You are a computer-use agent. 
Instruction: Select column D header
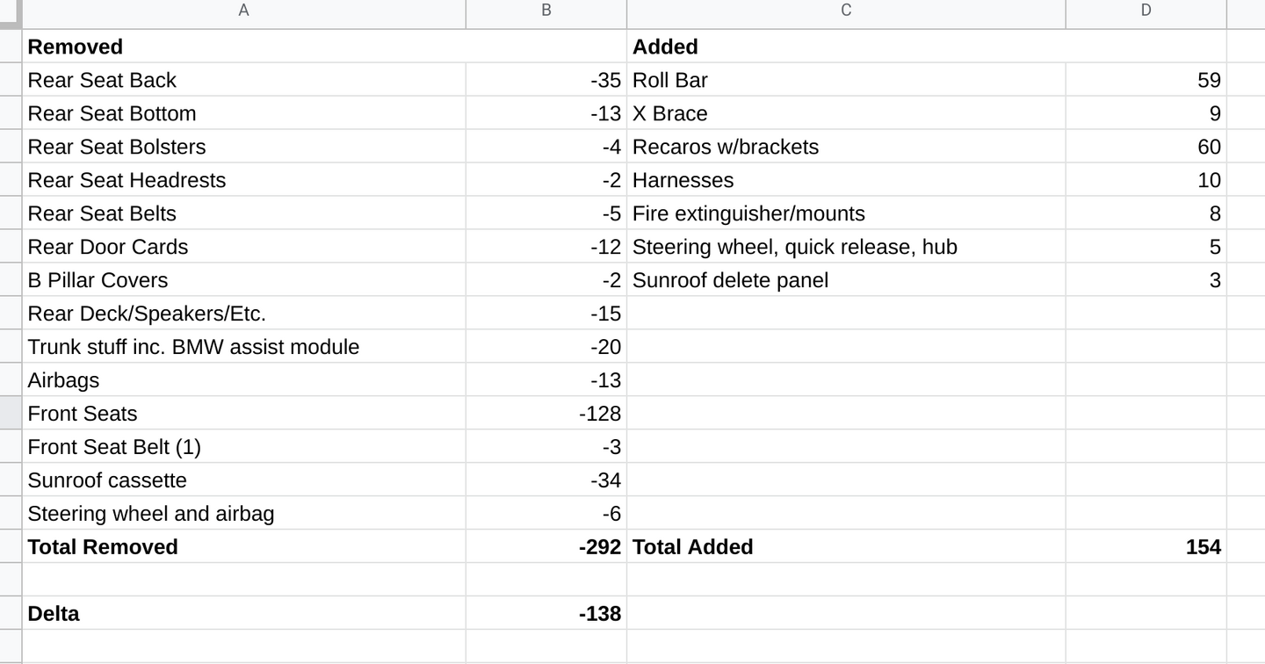point(1146,11)
